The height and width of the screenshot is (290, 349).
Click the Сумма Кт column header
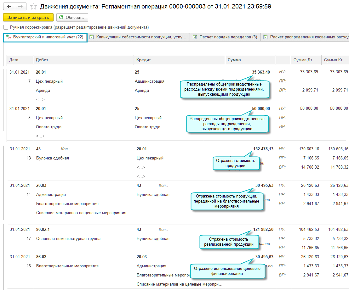tap(335, 60)
